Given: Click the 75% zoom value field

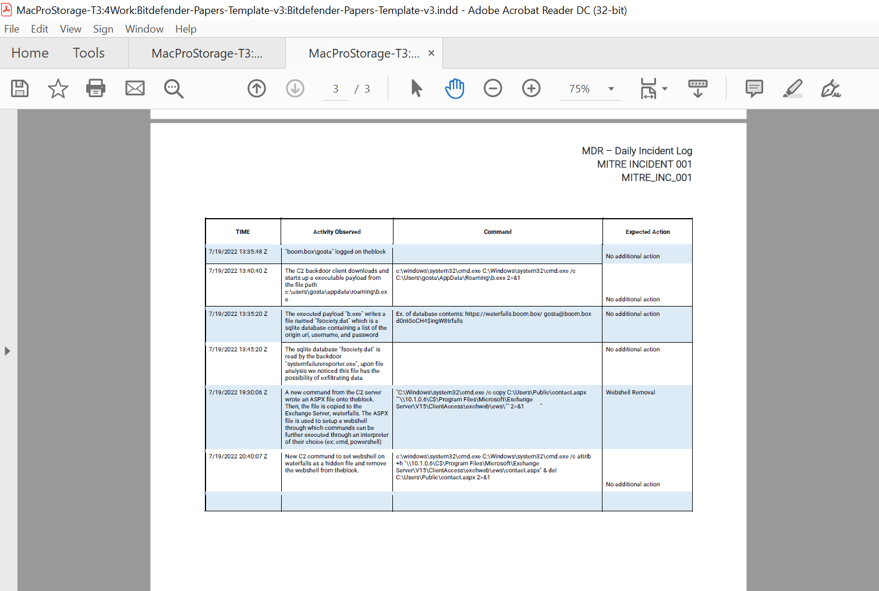Looking at the screenshot, I should (x=580, y=89).
